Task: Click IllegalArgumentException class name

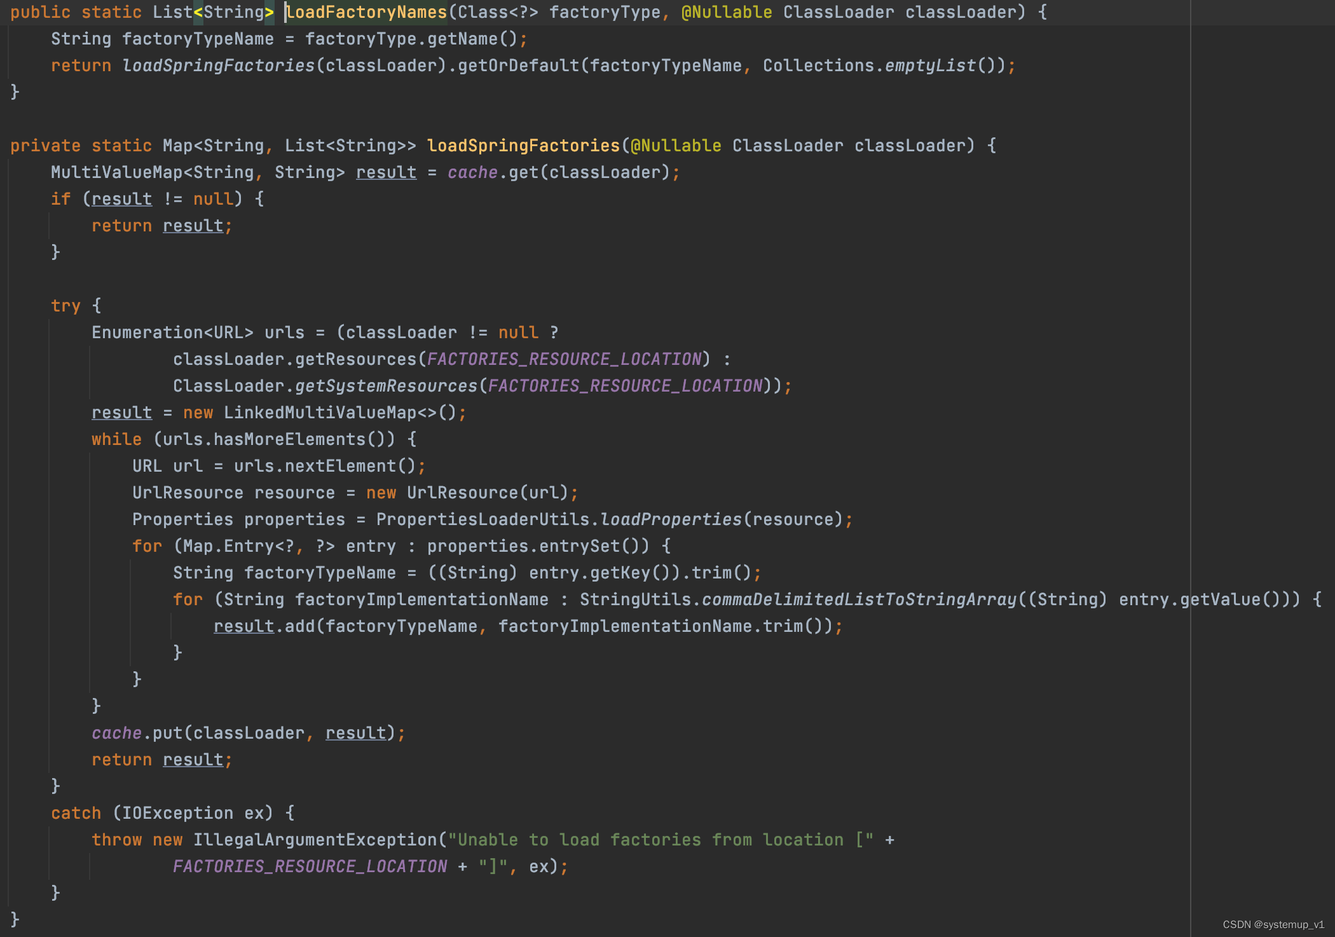Action: click(x=315, y=840)
